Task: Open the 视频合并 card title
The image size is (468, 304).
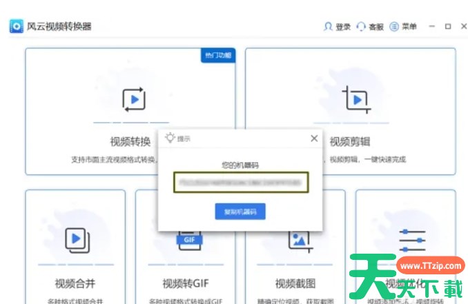Action: [x=75, y=283]
